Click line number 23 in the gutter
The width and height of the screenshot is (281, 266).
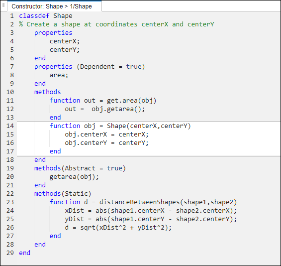[10, 202]
